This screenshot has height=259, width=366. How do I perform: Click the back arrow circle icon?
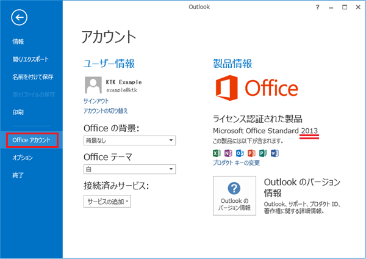pyautogui.click(x=19, y=17)
